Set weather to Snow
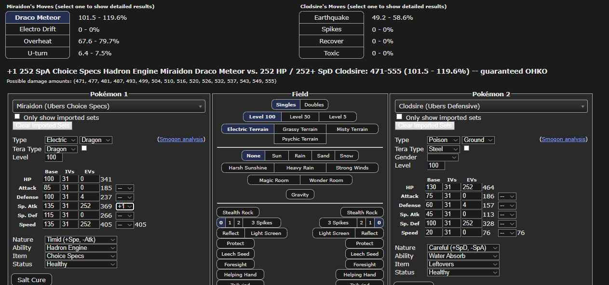 [347, 155]
